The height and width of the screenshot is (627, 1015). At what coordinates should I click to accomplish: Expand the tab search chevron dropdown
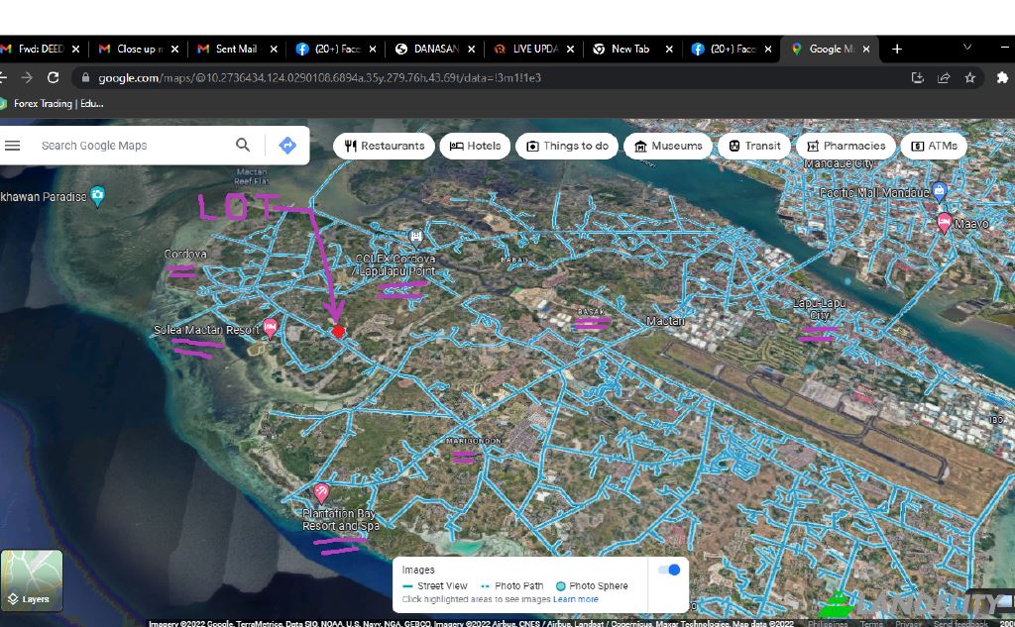coord(967,48)
